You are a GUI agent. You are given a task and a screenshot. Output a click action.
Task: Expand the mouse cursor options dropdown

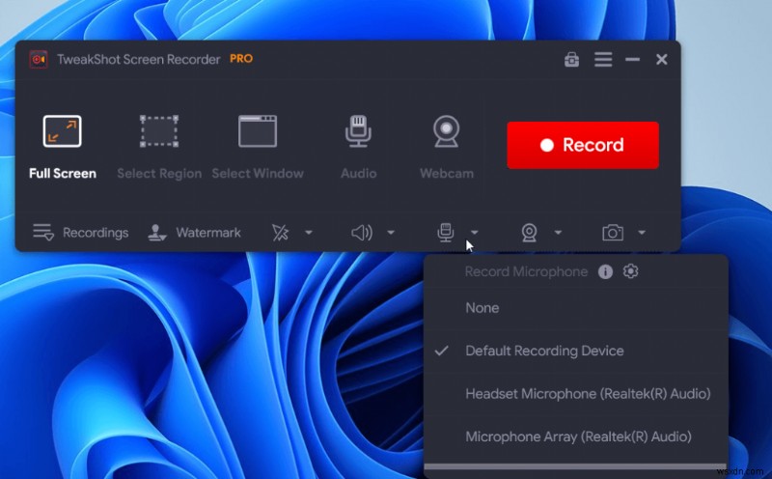(x=309, y=233)
